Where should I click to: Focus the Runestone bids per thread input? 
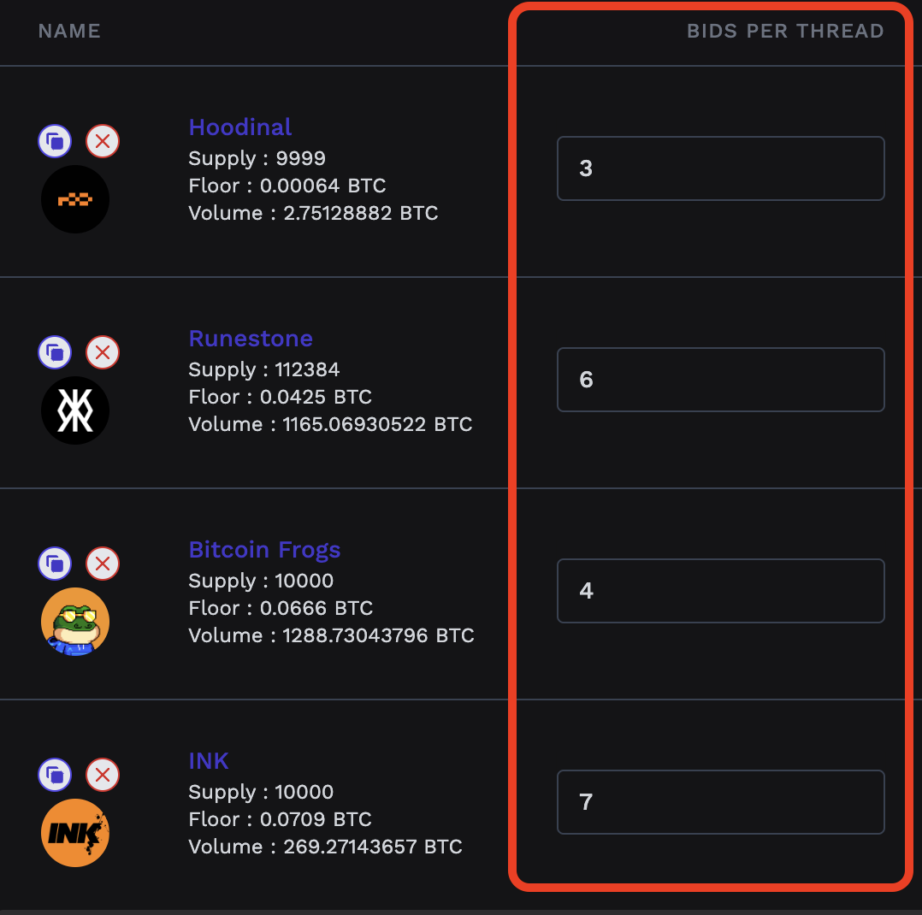pyautogui.click(x=720, y=380)
